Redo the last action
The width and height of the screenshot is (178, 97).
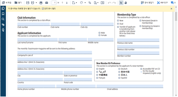coord(114,3)
